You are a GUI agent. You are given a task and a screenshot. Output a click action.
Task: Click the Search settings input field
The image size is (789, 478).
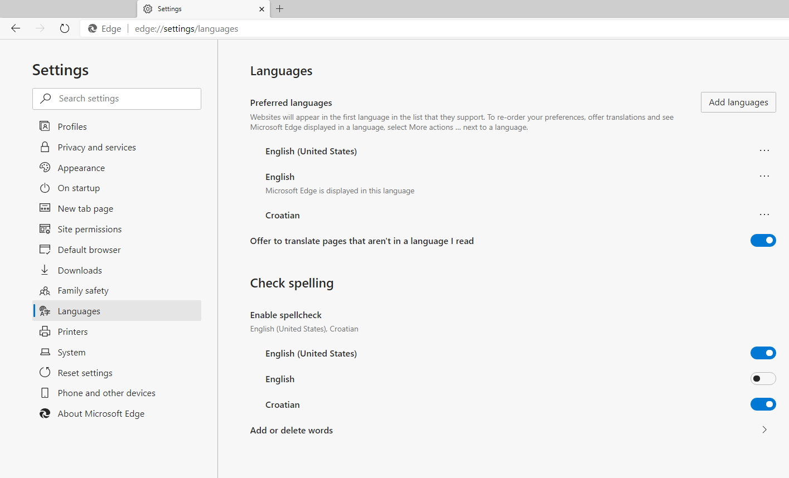click(x=117, y=99)
